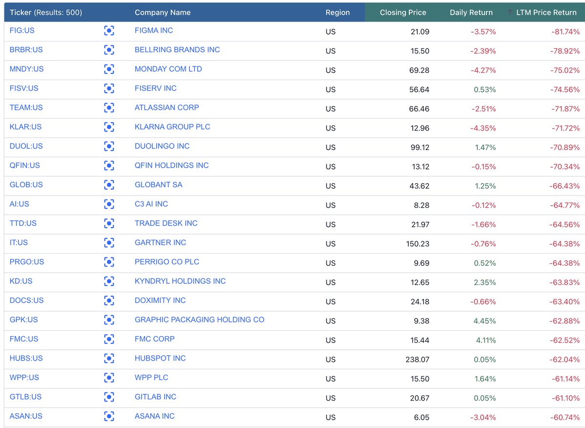Image resolution: width=585 pixels, height=428 pixels.
Task: Open the DOCS:US ticker link
Action: pyautogui.click(x=26, y=300)
